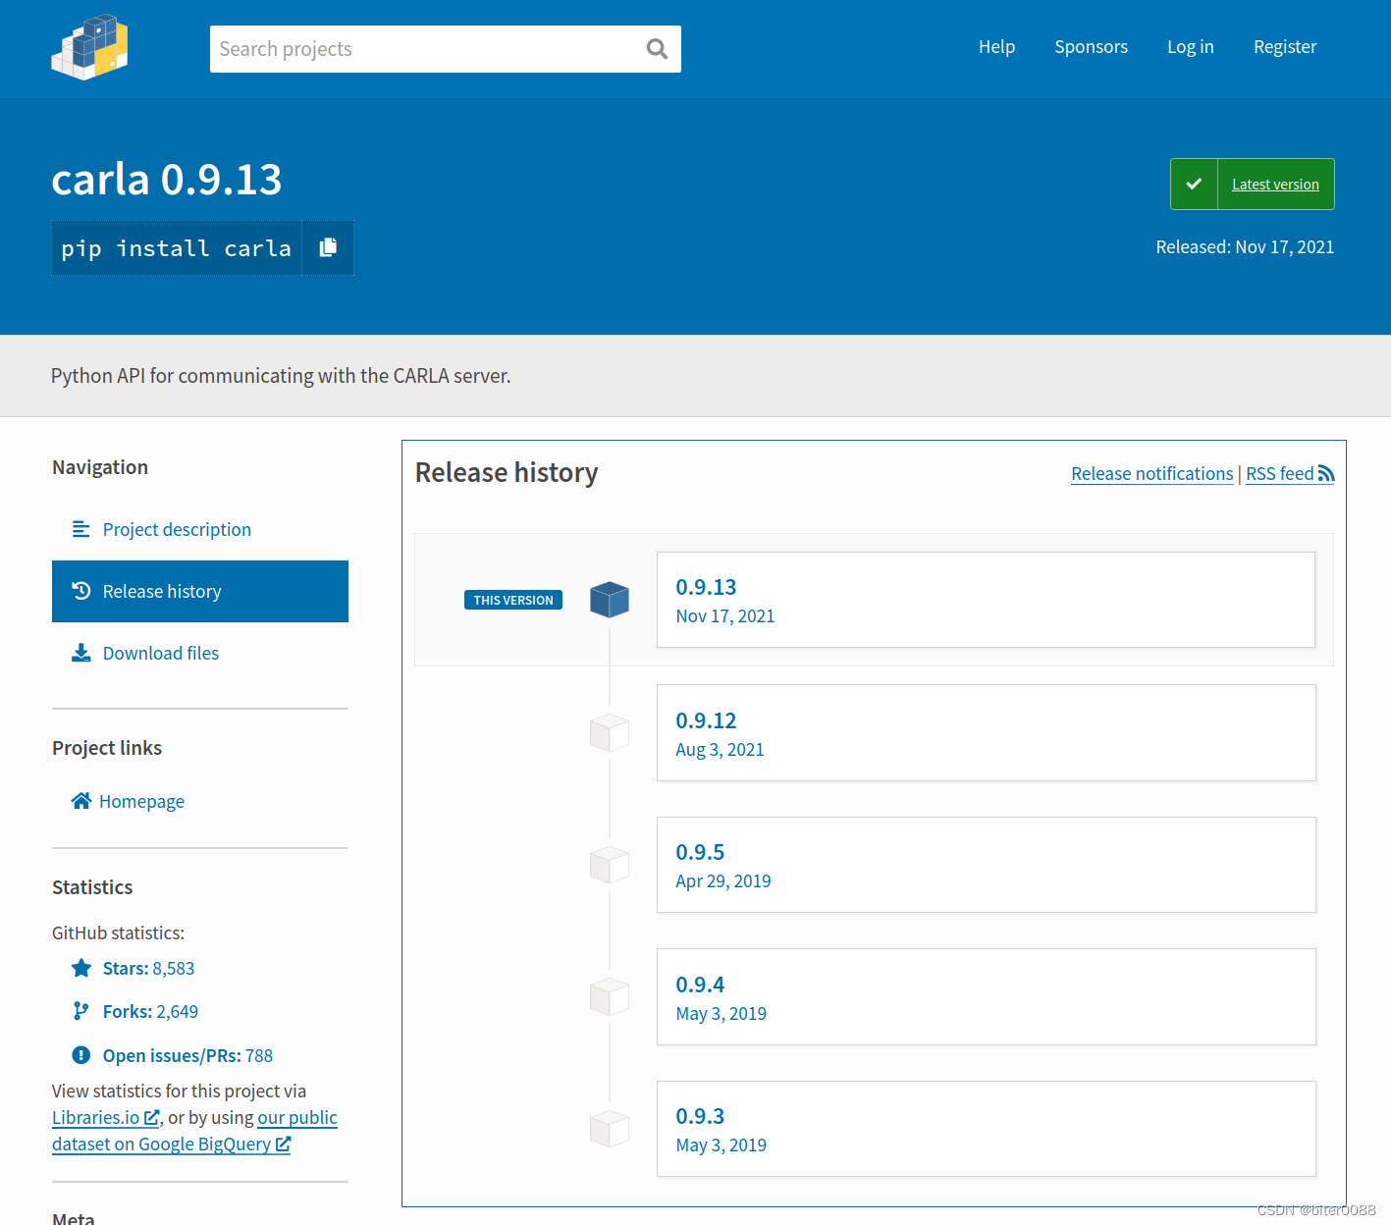This screenshot has height=1225, width=1391.
Task: Click the Python API description text
Action: (x=281, y=376)
